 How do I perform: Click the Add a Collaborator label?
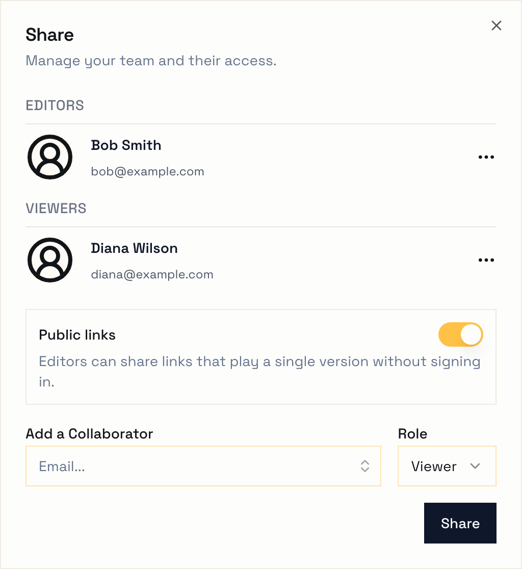89,434
